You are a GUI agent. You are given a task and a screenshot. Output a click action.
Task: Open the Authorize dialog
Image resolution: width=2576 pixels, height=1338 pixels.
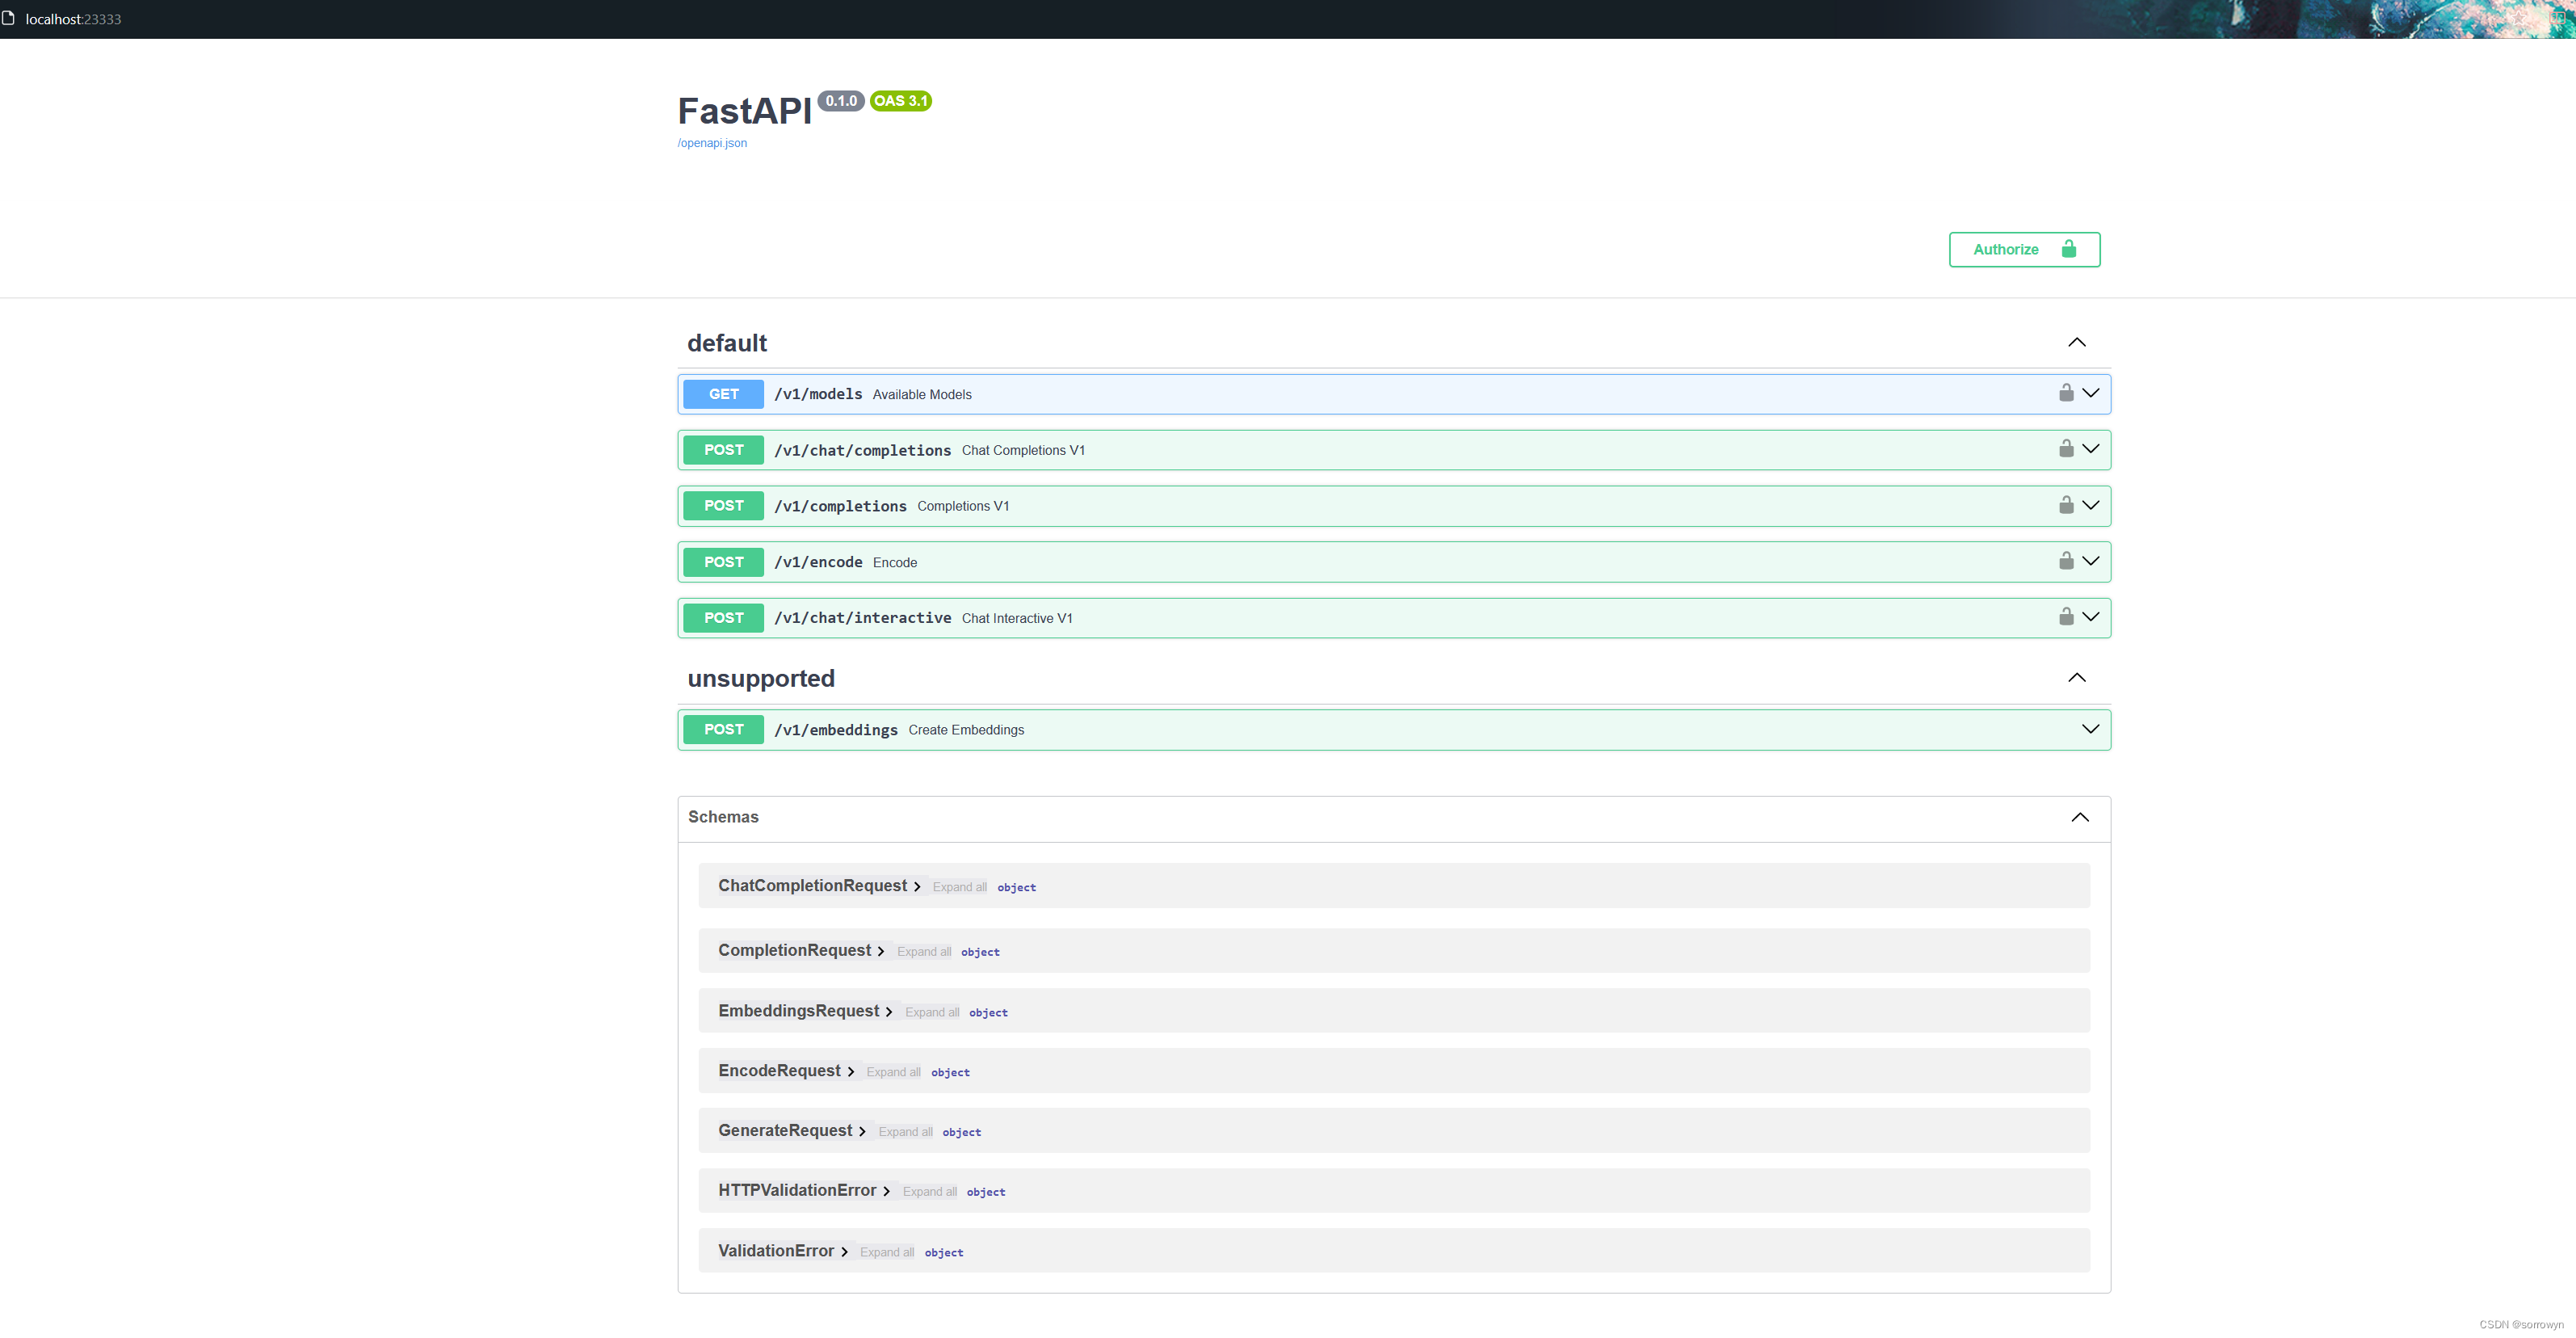tap(2023, 250)
